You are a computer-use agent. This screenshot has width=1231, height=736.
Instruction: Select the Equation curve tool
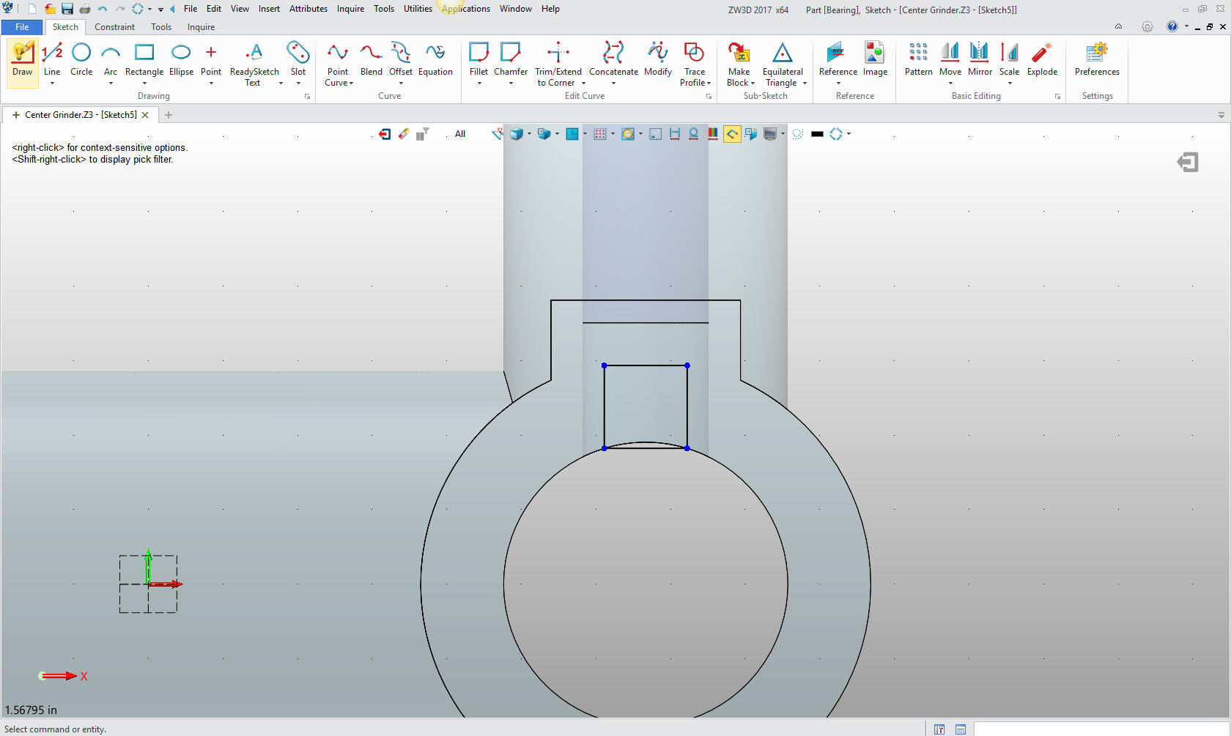click(435, 59)
